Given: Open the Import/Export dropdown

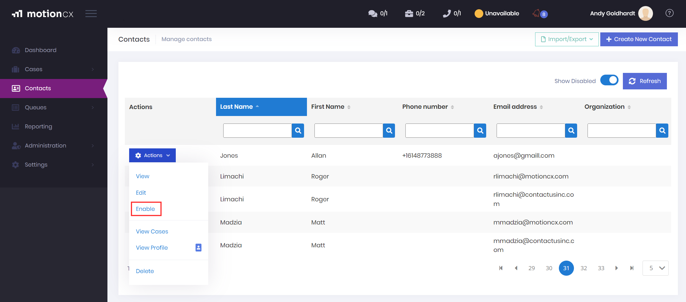Looking at the screenshot, I should 567,39.
